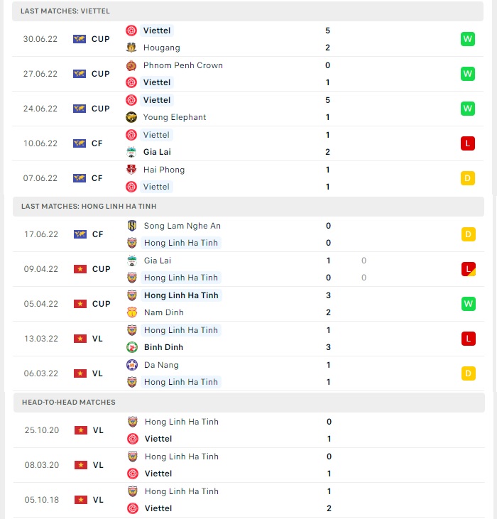Click the Hai Phong club crest
This screenshot has width=497, height=519.
tap(131, 170)
